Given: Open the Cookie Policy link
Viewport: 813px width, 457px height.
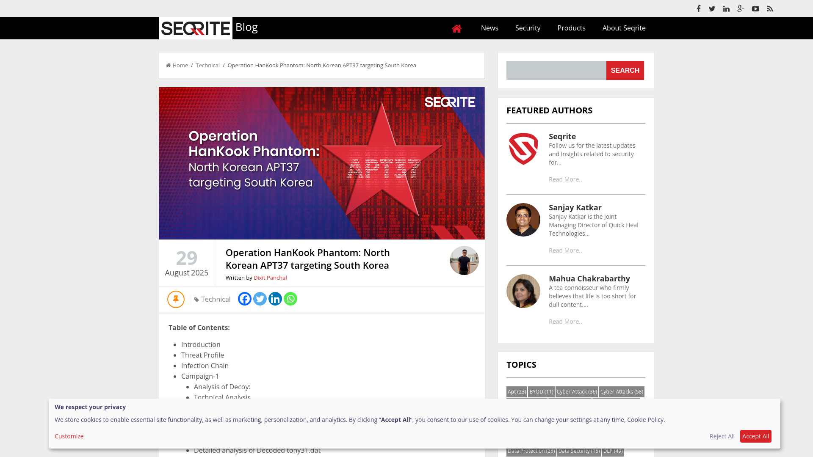Looking at the screenshot, I should pyautogui.click(x=645, y=420).
